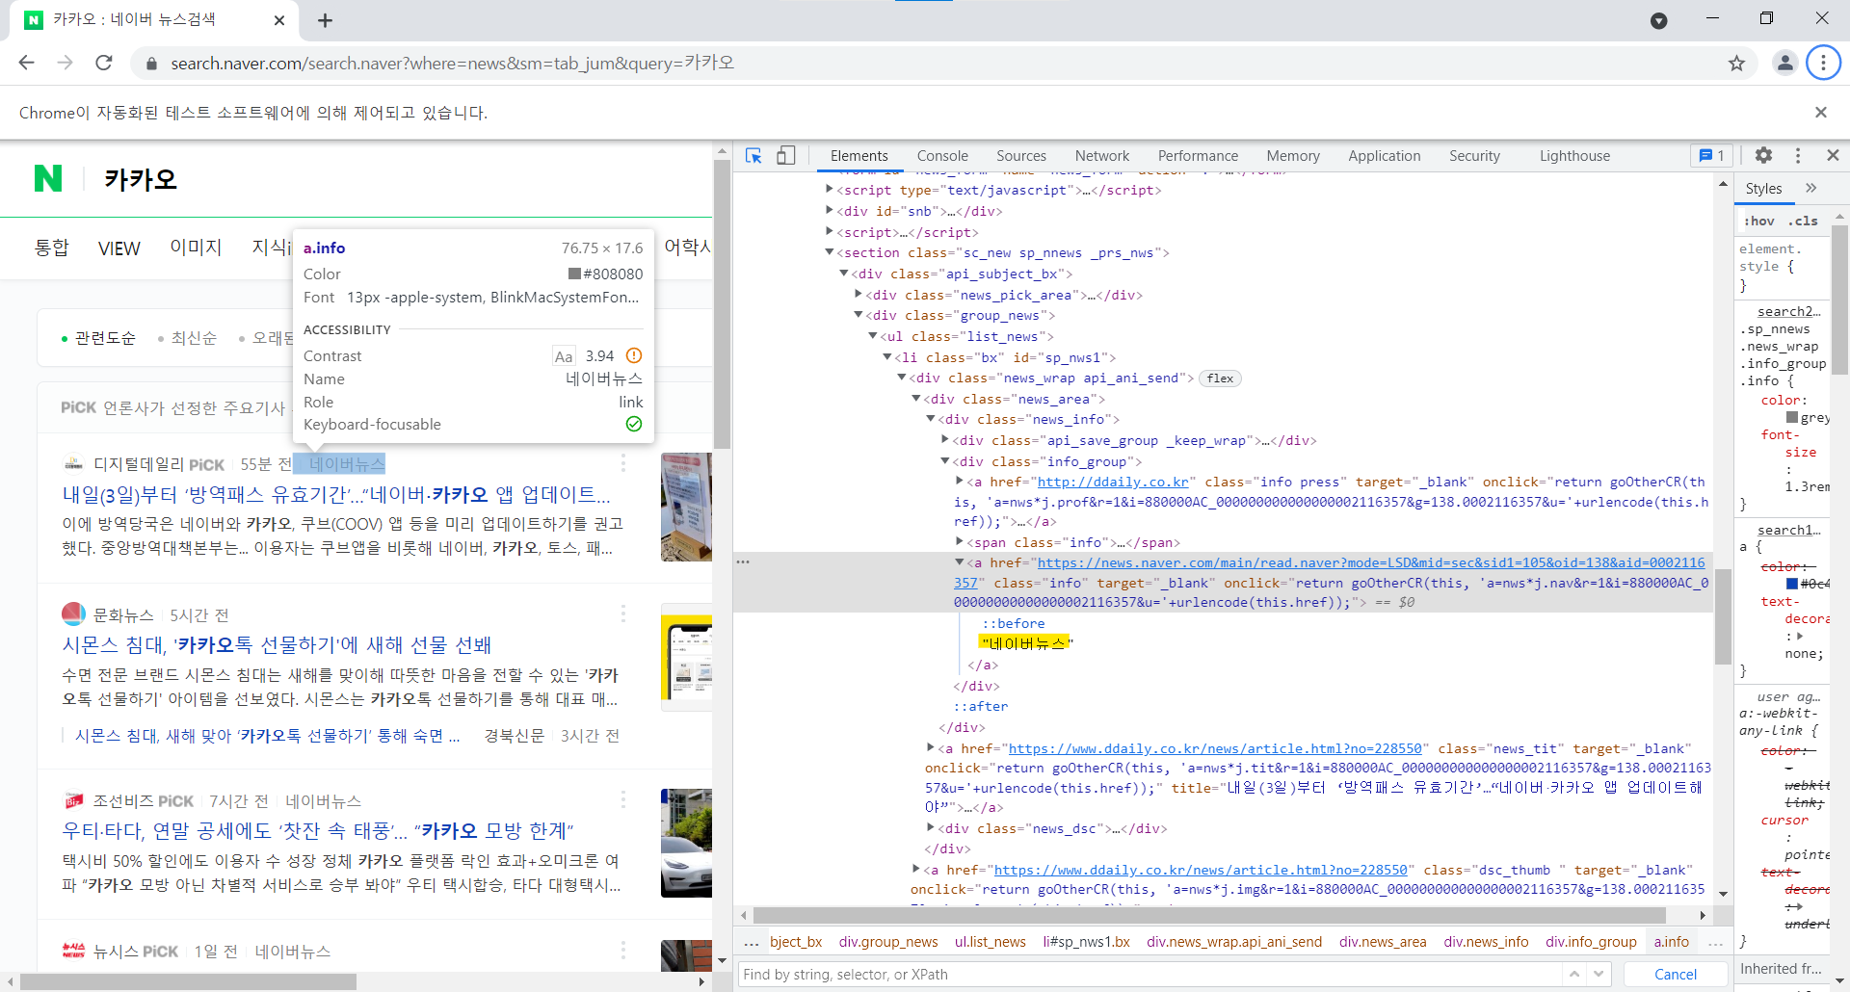Click the 조선비즈 press logo icon
The image size is (1850, 992).
(74, 800)
